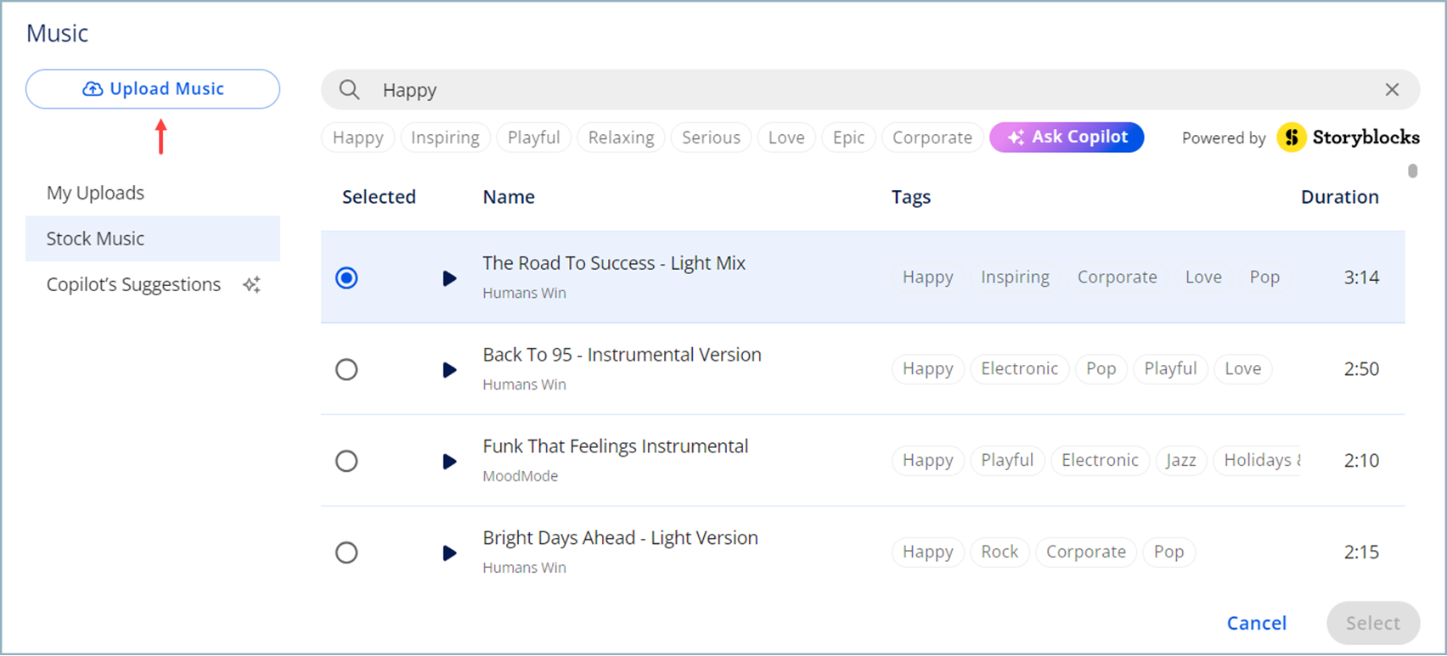
Task: Click Back To 95 - Instrumental Version title
Action: (x=622, y=355)
